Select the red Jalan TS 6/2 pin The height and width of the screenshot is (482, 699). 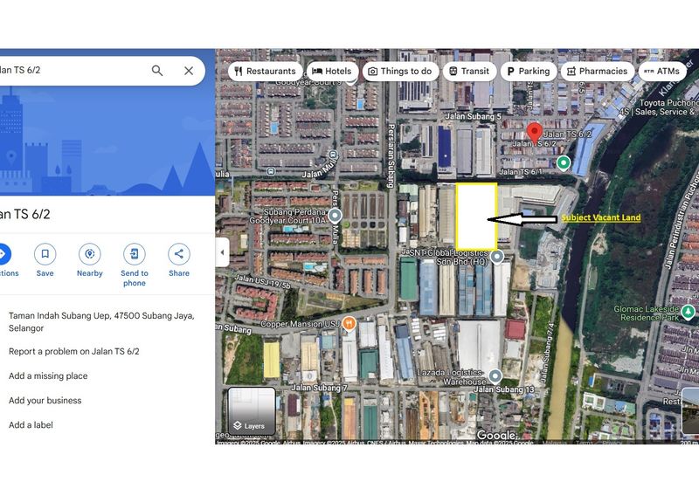[535, 134]
